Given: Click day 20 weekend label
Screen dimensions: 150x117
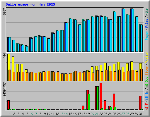Looking at the screenshot, I should [x=92, y=114].
